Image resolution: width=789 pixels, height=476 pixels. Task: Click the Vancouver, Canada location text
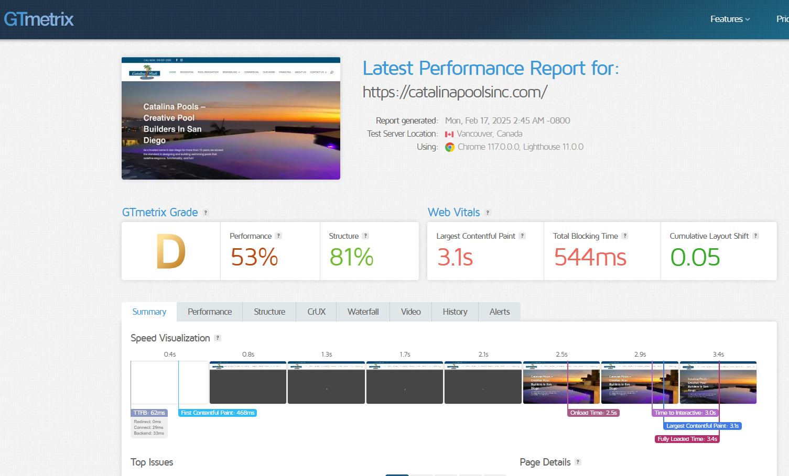coord(490,134)
